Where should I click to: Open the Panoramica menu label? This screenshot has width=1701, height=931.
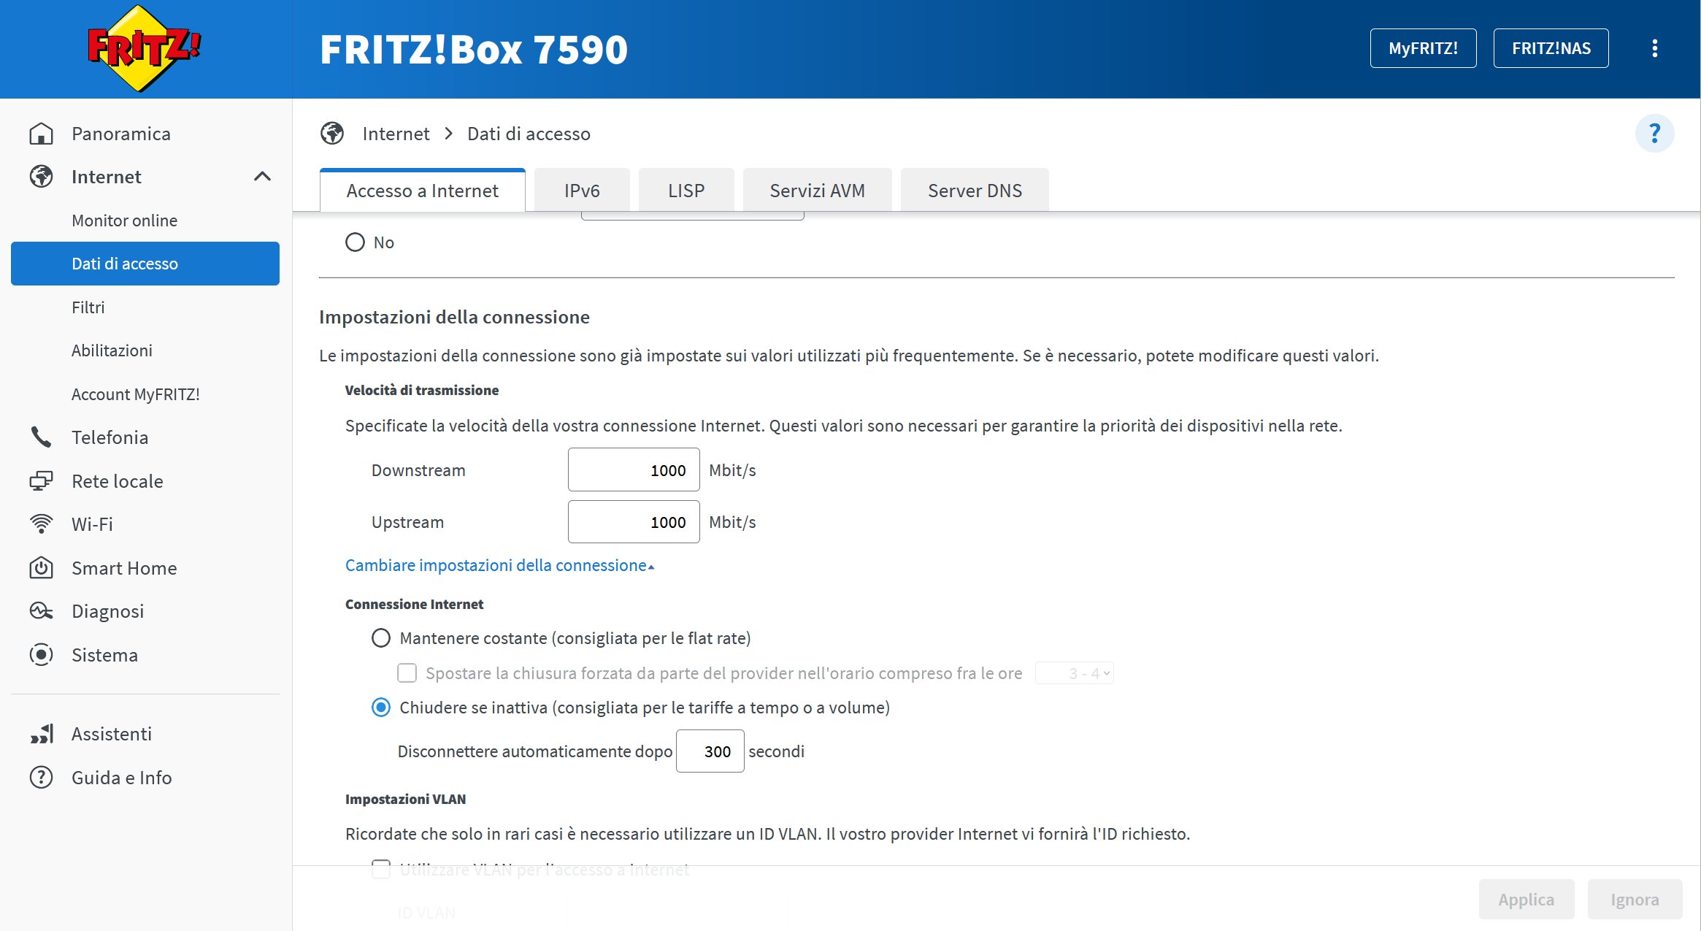point(121,134)
